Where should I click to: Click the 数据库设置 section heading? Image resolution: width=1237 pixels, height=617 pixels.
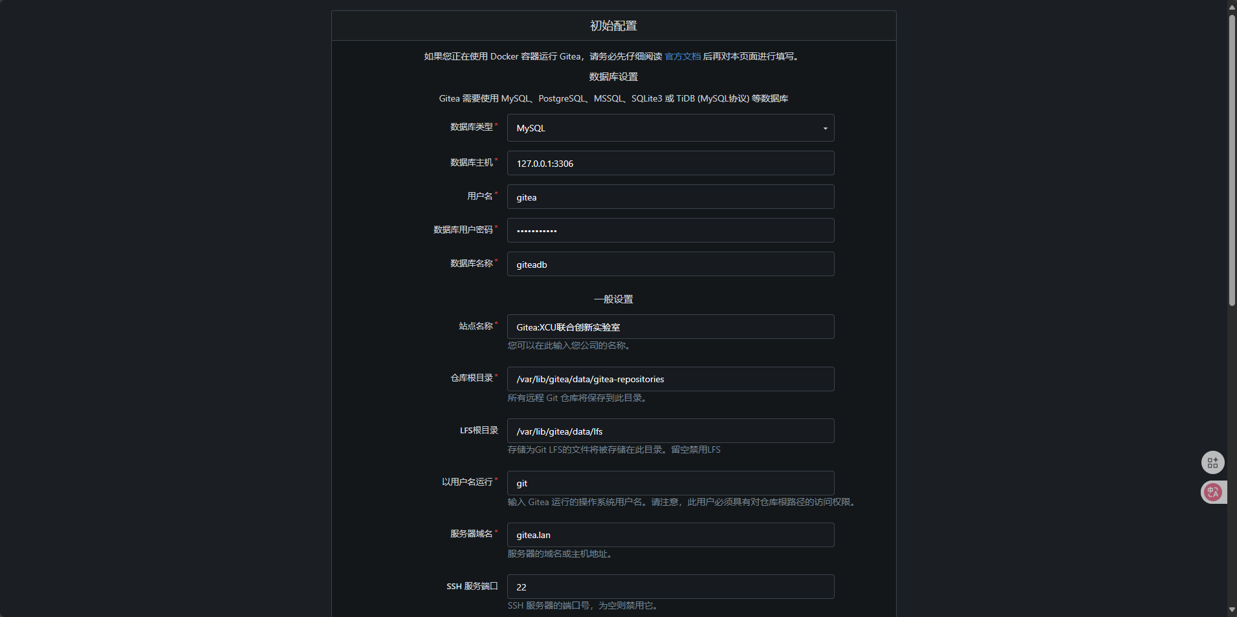click(x=613, y=76)
